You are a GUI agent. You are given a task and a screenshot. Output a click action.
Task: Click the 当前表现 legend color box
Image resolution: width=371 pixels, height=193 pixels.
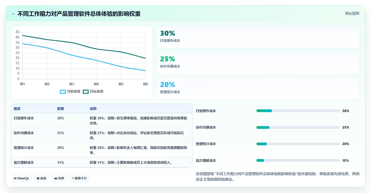click(x=63, y=92)
